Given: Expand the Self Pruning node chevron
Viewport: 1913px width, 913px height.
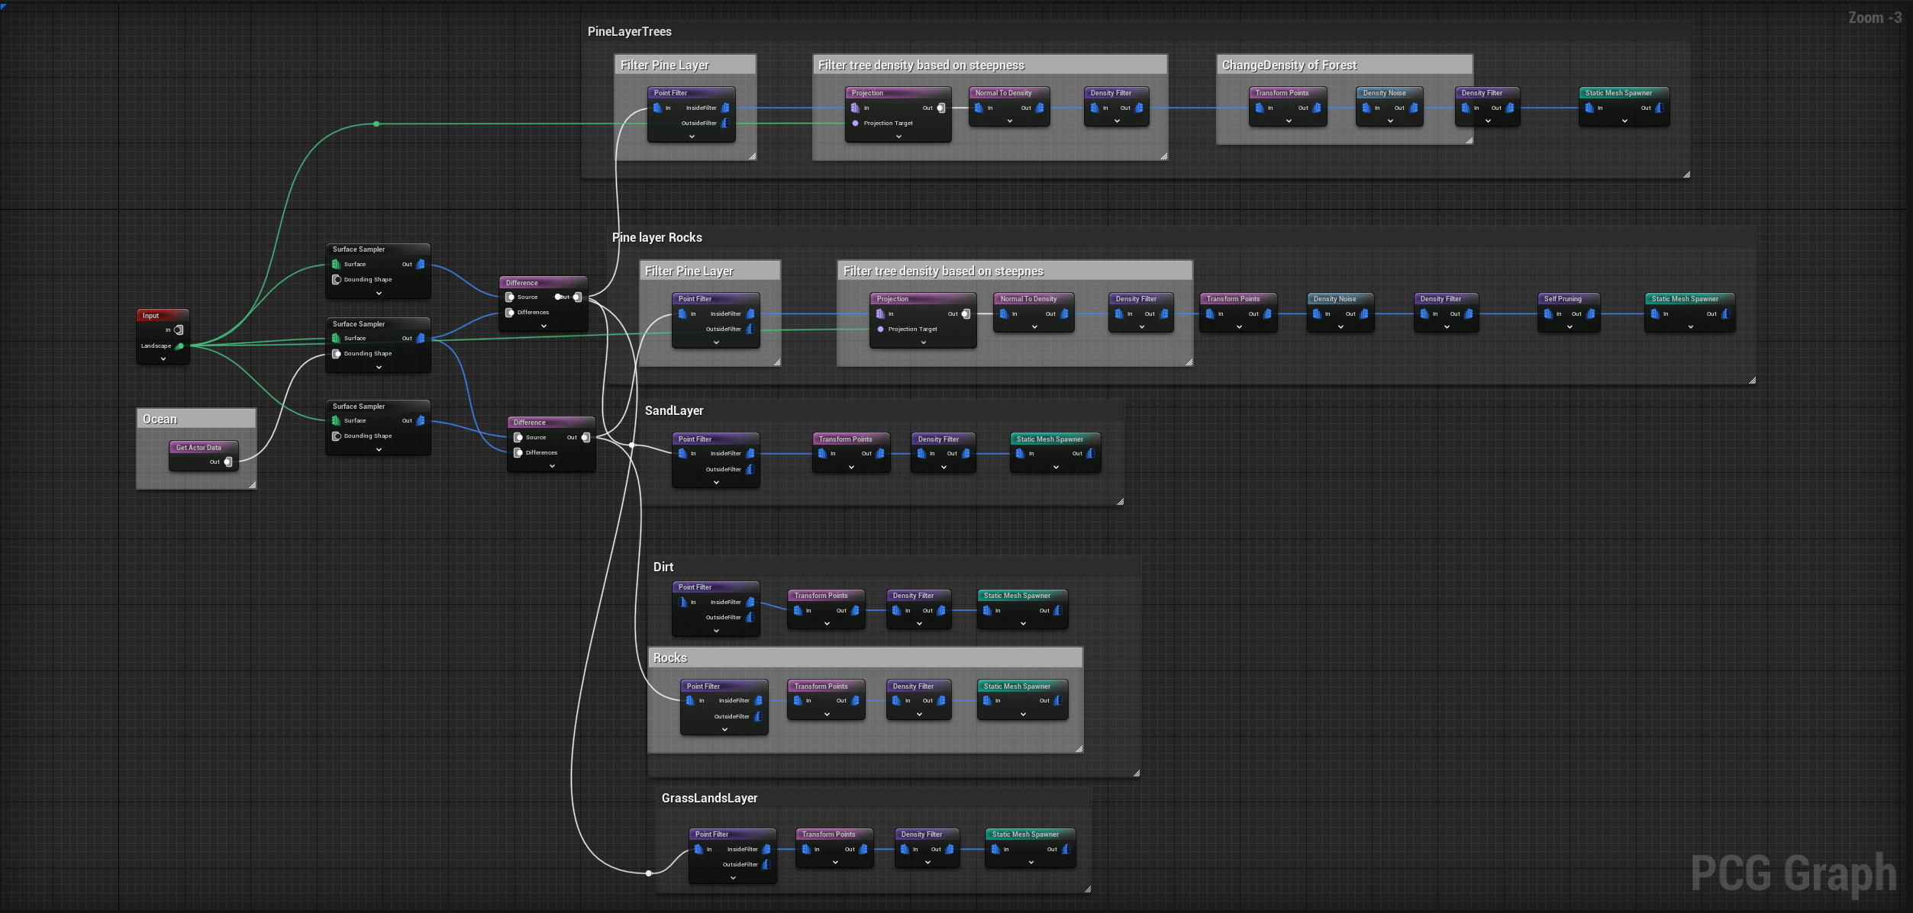Looking at the screenshot, I should 1569,327.
